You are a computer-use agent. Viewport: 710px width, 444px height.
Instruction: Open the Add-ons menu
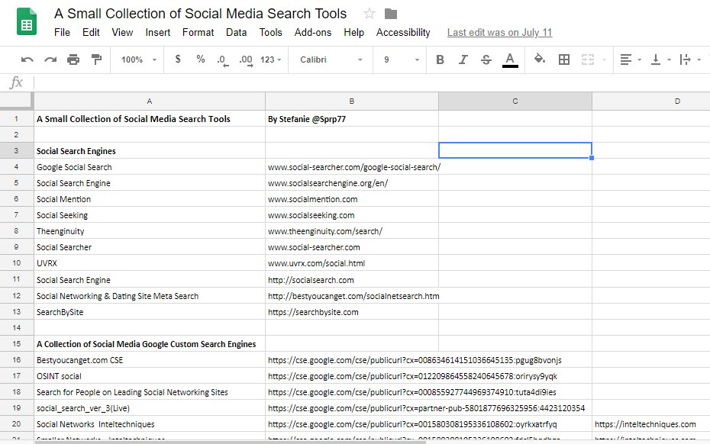[313, 32]
